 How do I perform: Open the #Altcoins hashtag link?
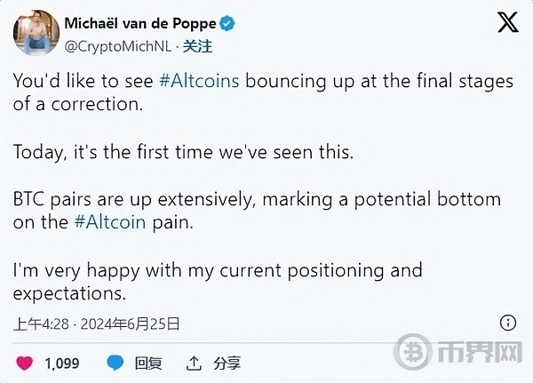click(x=199, y=81)
